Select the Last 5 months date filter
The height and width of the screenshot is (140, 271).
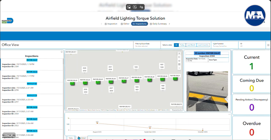(203, 45)
